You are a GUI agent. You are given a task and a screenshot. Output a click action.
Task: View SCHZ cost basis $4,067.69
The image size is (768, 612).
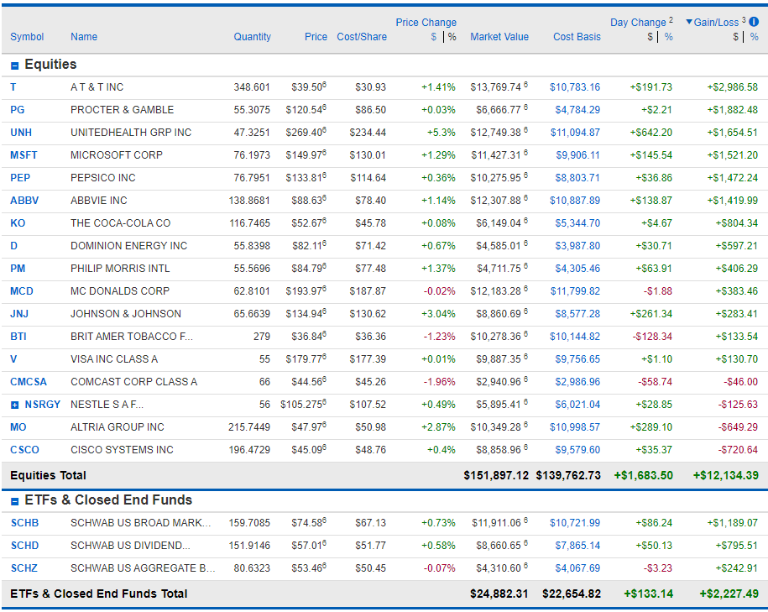click(577, 568)
